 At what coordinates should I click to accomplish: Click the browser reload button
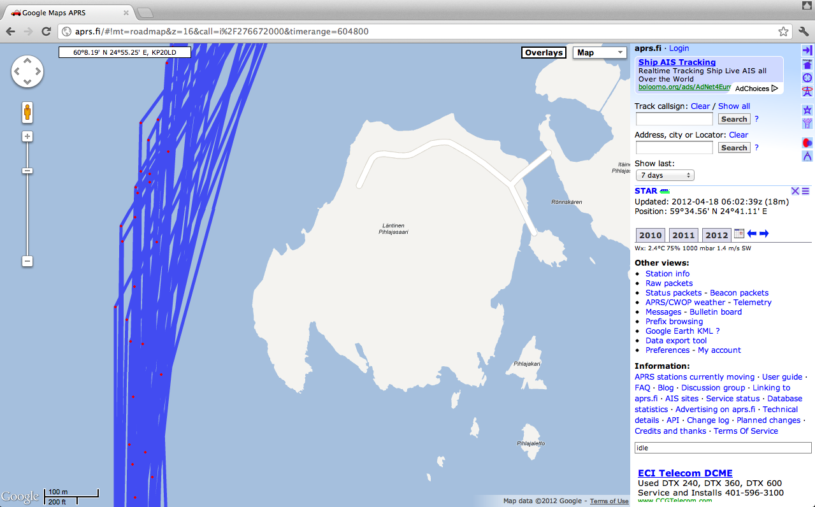tap(46, 31)
